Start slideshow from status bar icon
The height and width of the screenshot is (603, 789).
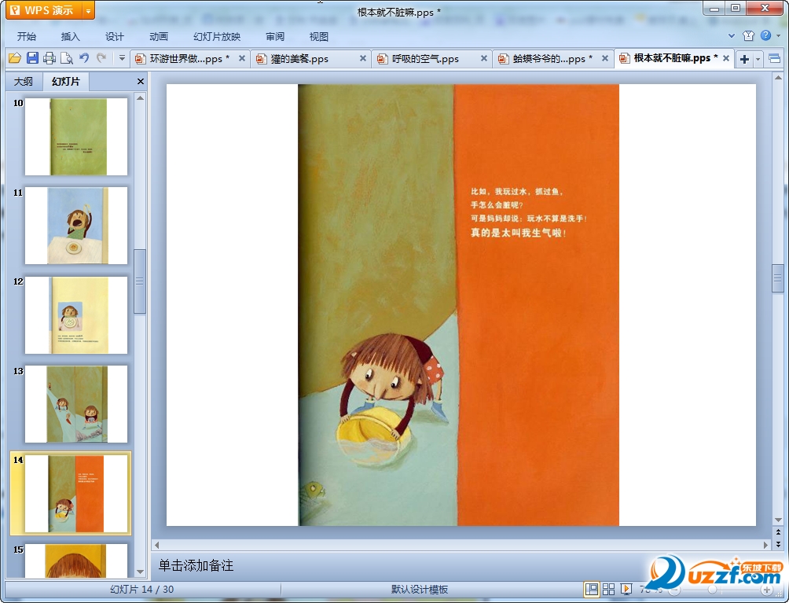(626, 589)
